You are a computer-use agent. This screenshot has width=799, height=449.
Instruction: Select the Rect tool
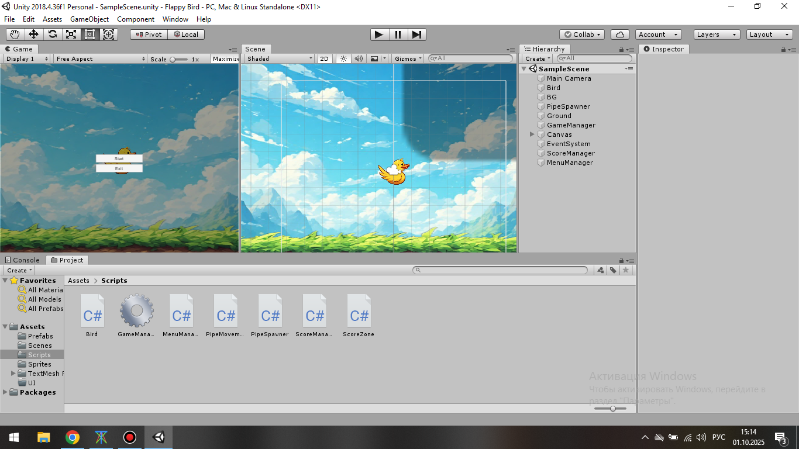pyautogui.click(x=90, y=34)
